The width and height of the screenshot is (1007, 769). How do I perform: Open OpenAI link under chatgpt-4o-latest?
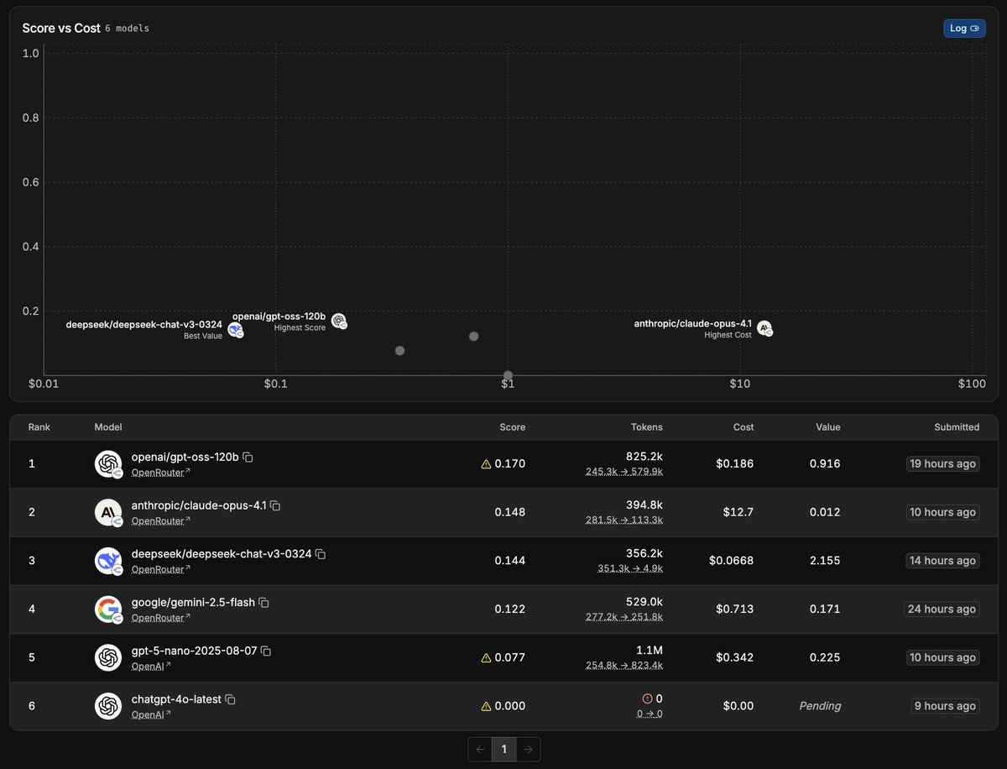[x=151, y=714]
